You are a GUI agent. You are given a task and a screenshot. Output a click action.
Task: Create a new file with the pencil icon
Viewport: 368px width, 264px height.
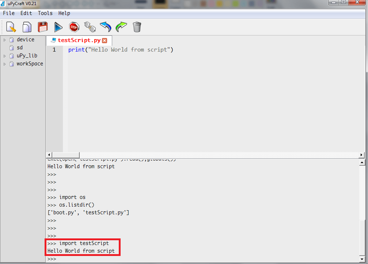(11, 27)
